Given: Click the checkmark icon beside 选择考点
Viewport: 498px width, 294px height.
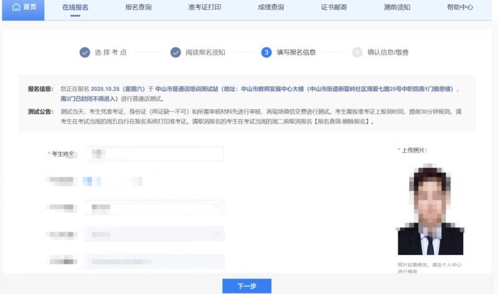Looking at the screenshot, I should 85,53.
